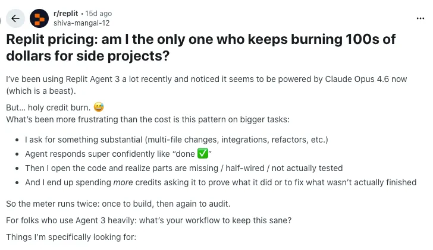Click the line "So the meter runs twice"
Viewport: 433px width, 250px height.
pyautogui.click(x=118, y=204)
